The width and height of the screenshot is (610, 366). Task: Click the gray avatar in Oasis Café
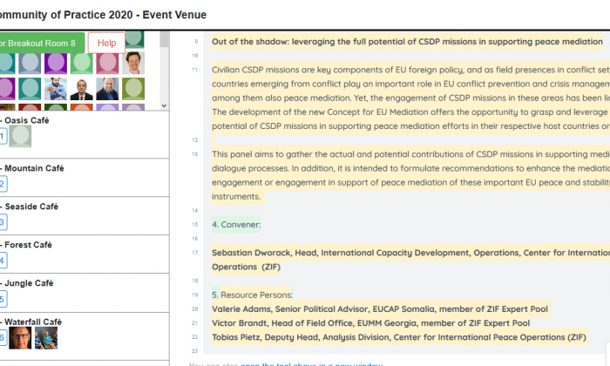coord(20,136)
